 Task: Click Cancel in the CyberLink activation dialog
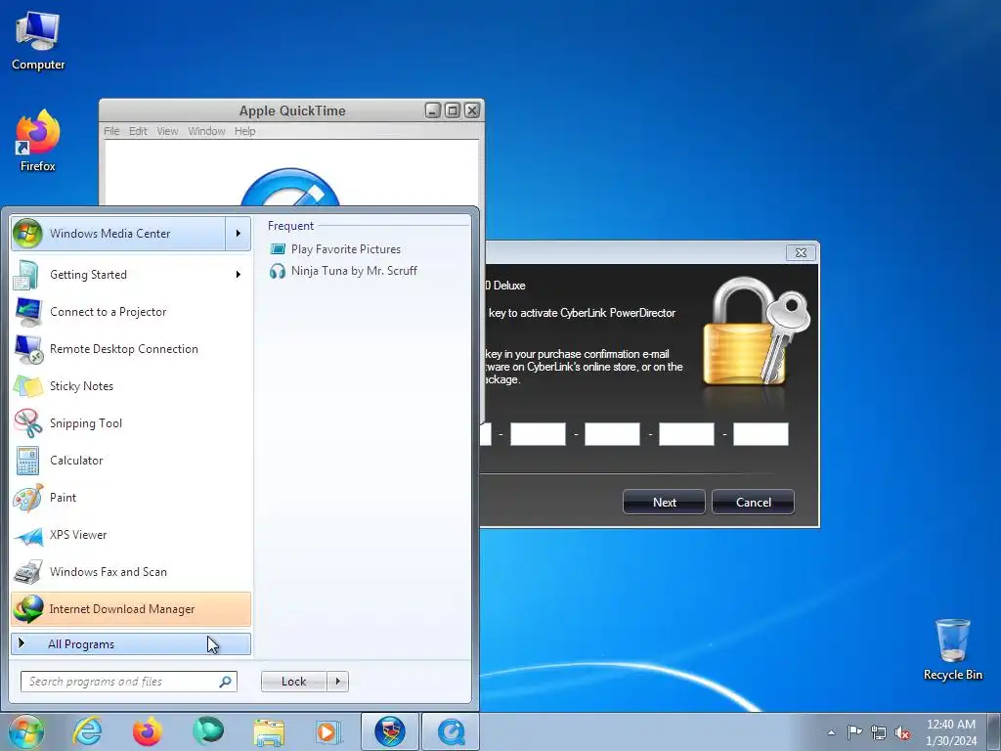tap(754, 502)
